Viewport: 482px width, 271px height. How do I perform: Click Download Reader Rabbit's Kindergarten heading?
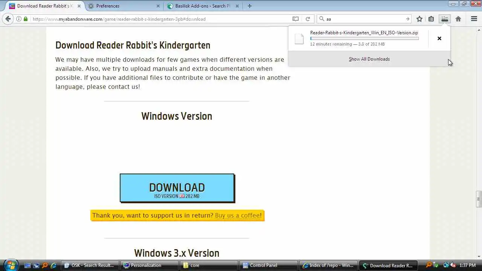[x=133, y=45]
